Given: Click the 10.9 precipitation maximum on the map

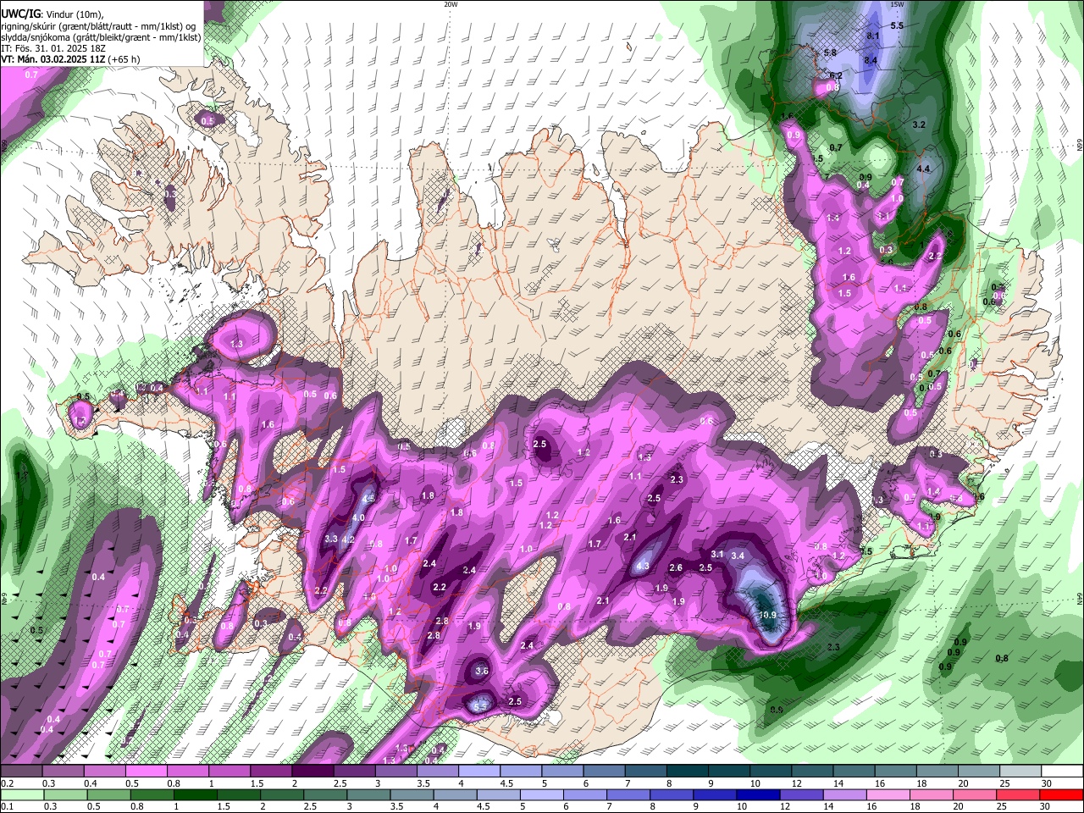Looking at the screenshot, I should (x=768, y=615).
